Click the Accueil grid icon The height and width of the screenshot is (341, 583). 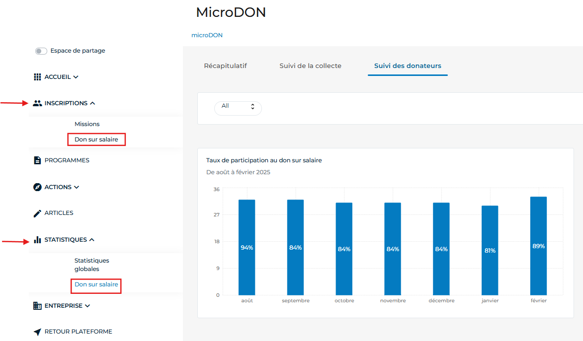[x=37, y=77]
